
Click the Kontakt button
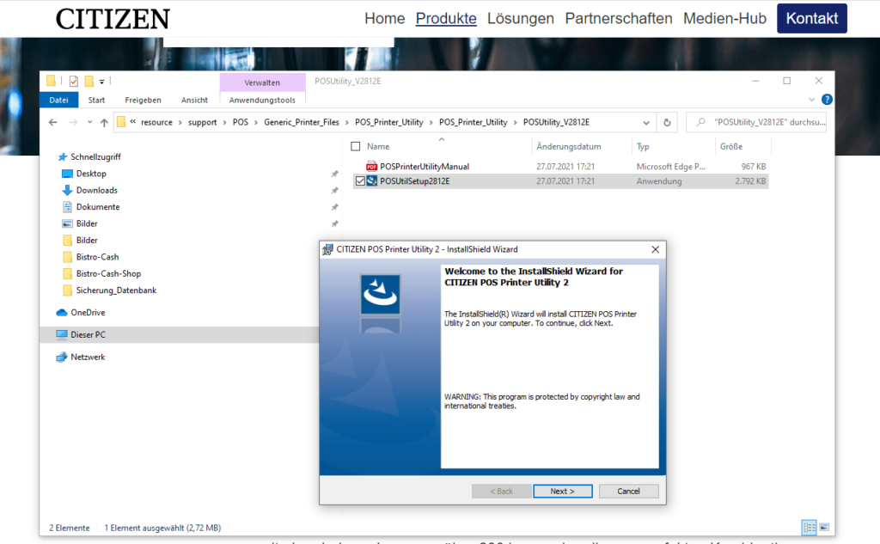point(811,19)
